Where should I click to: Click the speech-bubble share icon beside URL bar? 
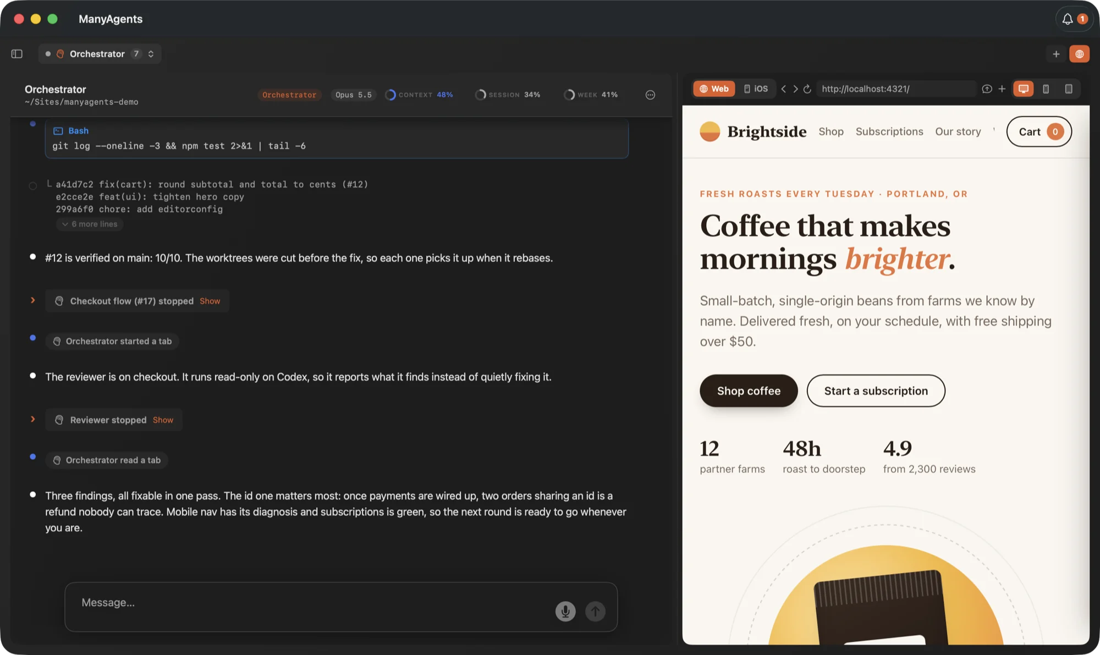pyautogui.click(x=987, y=89)
